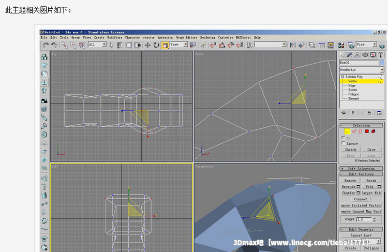Switch to the Utilities hammer panel tab
This screenshot has height=252, width=388.
click(381, 55)
